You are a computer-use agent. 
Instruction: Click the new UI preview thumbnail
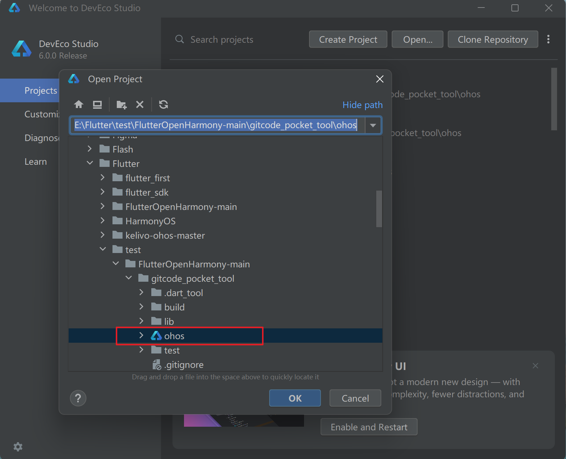[244, 421]
